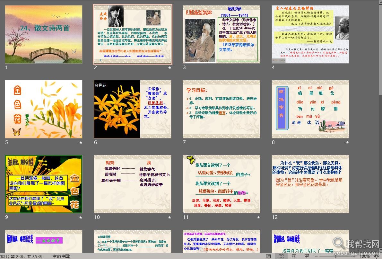Open Reading View from the status bar
382x259 pixels.
[x=294, y=256]
